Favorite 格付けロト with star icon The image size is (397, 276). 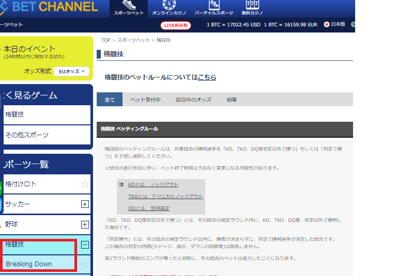(85, 184)
